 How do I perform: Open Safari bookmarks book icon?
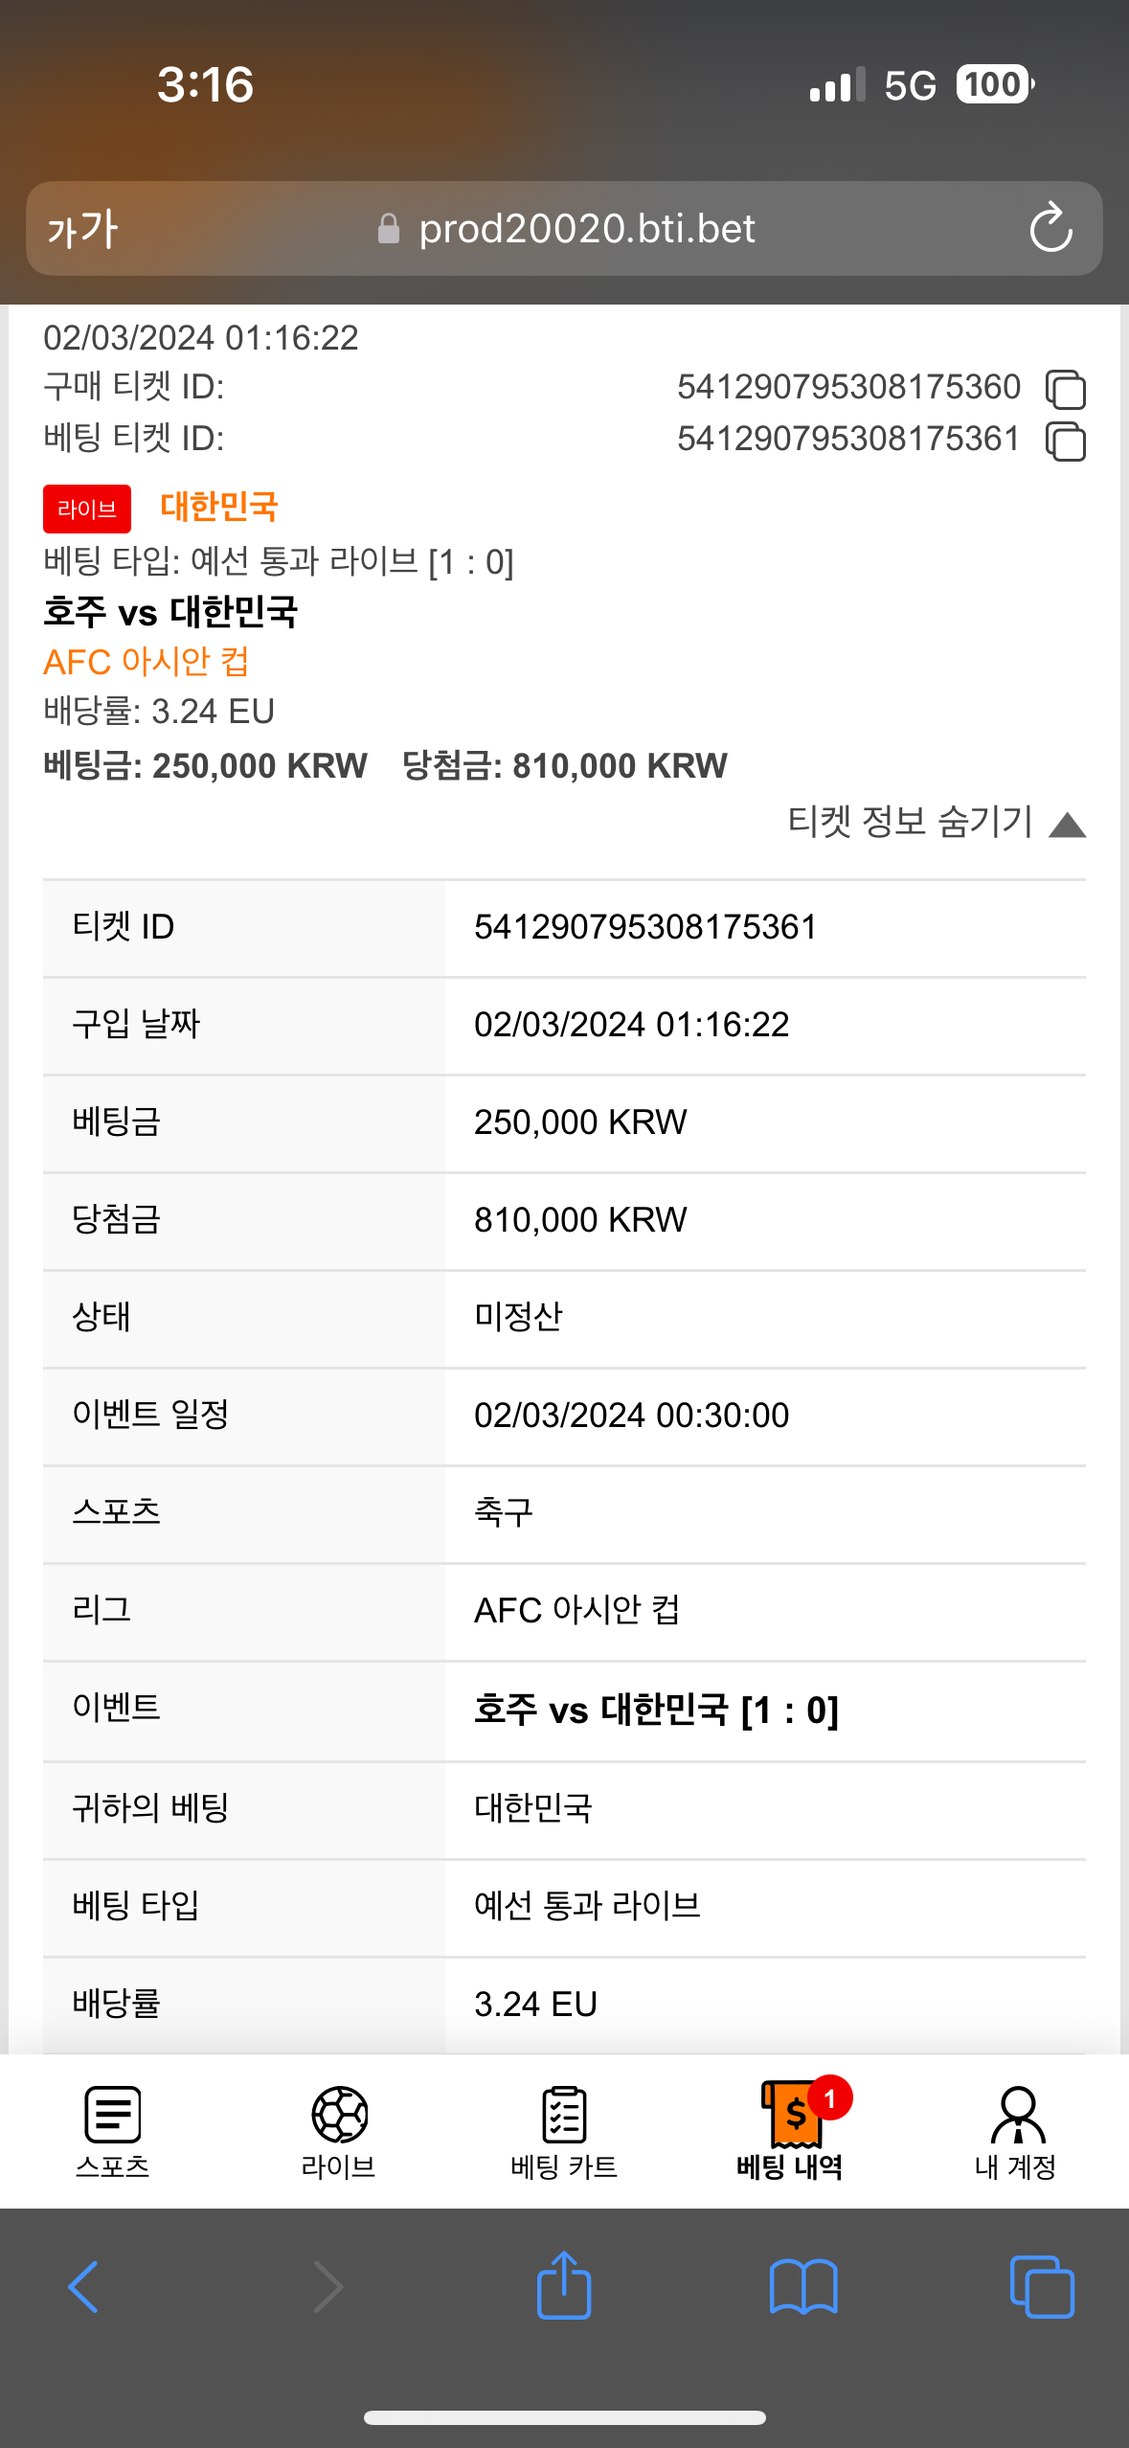click(803, 2287)
